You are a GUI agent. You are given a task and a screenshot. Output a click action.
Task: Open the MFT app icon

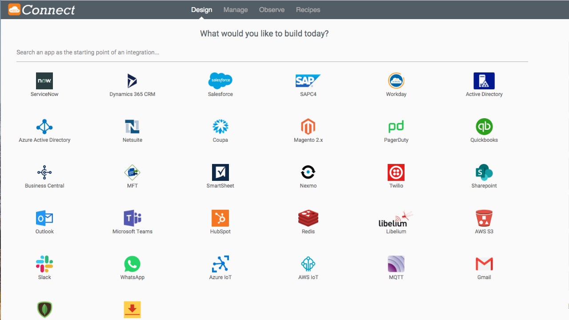(132, 172)
